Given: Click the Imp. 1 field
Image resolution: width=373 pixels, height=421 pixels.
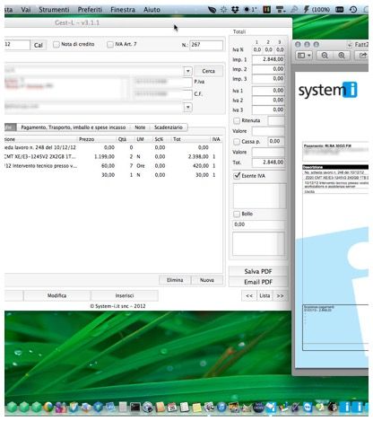Looking at the screenshot, I should coord(268,59).
